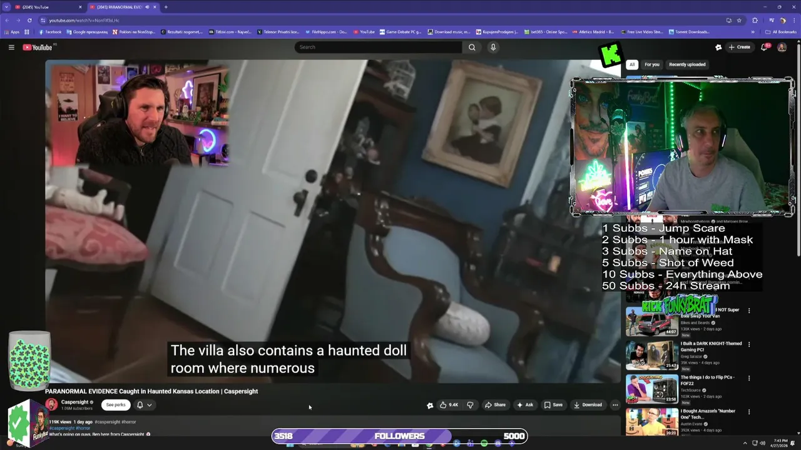The width and height of the screenshot is (801, 450).
Task: Expand notification preferences dropdown beside bell
Action: [x=150, y=405]
